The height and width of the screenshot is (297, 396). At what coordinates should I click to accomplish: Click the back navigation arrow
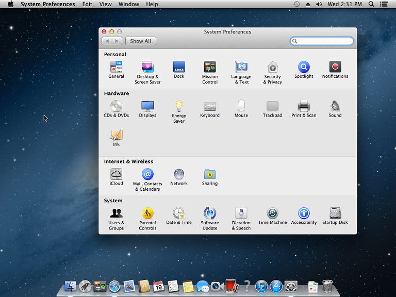pyautogui.click(x=107, y=41)
